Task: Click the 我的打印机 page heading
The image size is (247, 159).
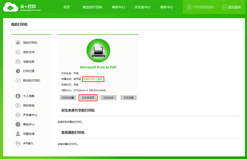Action: pos(19,24)
